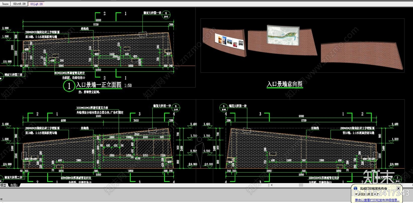Click the info icon in the notification balloon
This screenshot has width=413, height=203.
pos(356,188)
